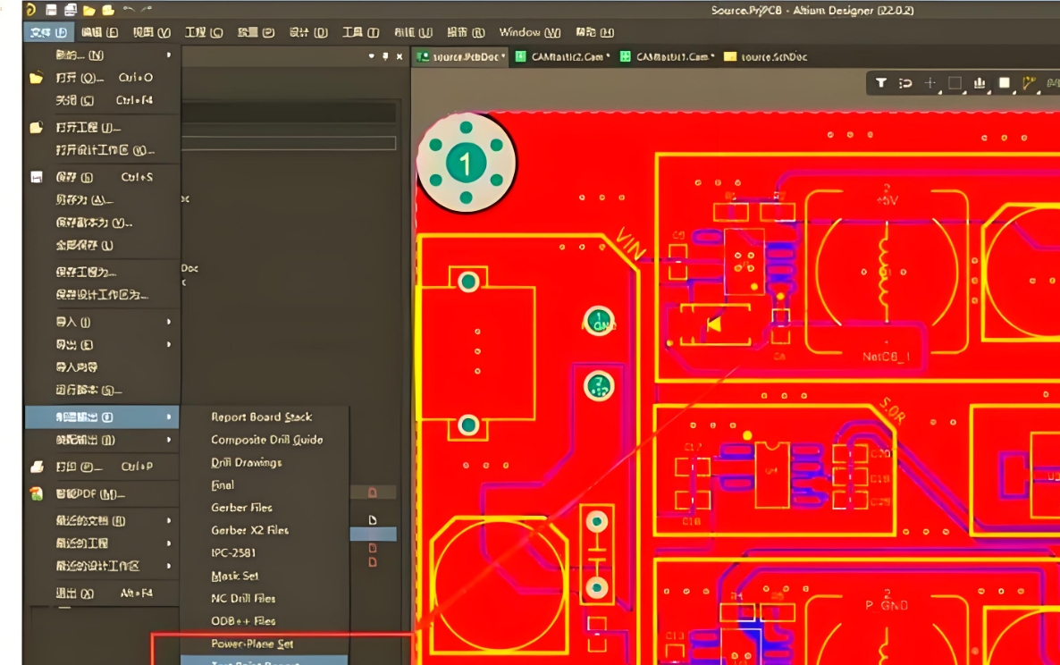Open the panel options dropdown arrow
The width and height of the screenshot is (1060, 665).
[371, 56]
